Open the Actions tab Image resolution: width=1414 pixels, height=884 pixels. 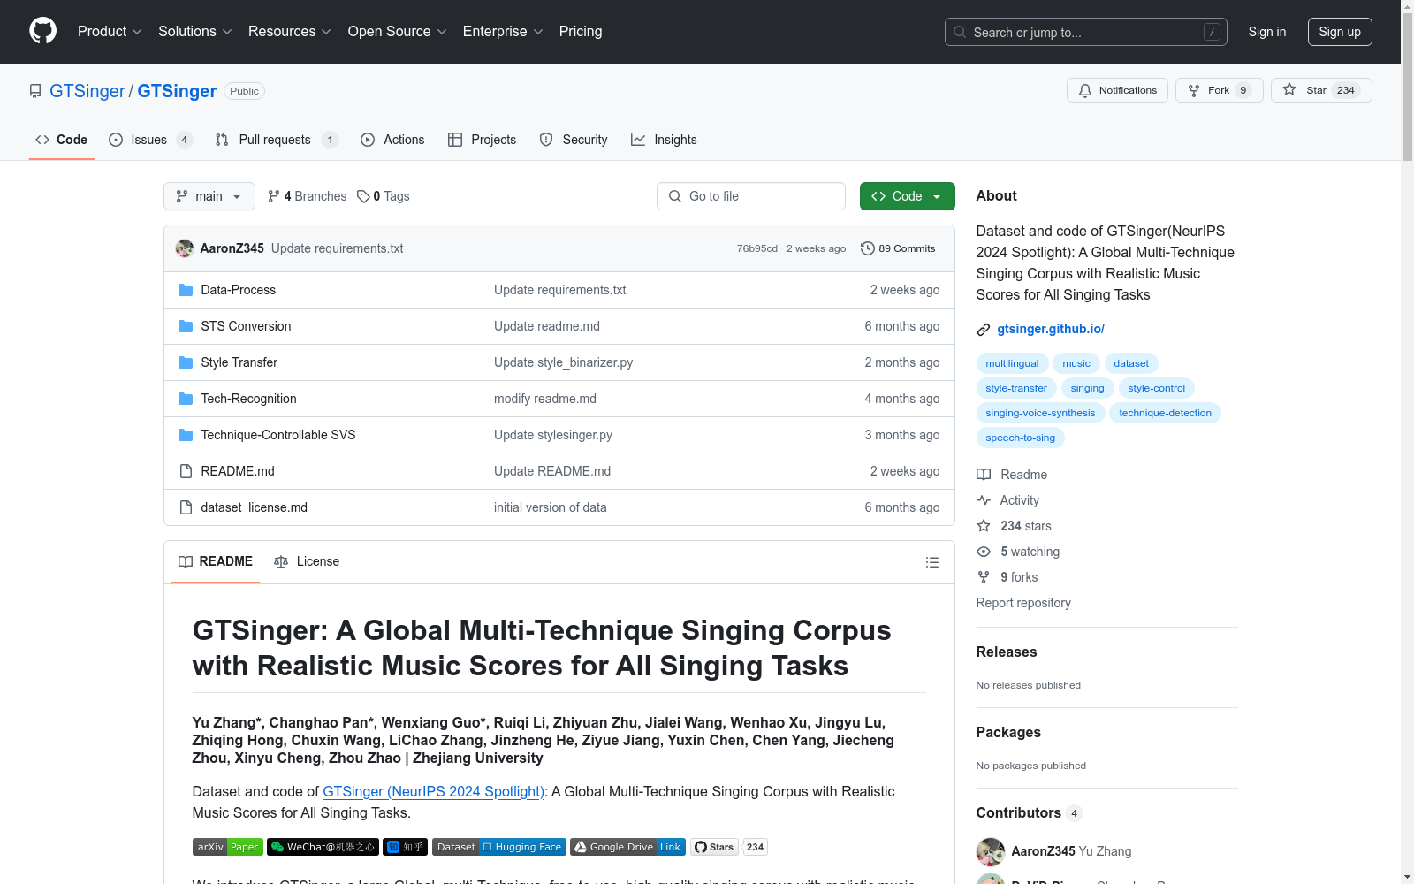(x=392, y=140)
